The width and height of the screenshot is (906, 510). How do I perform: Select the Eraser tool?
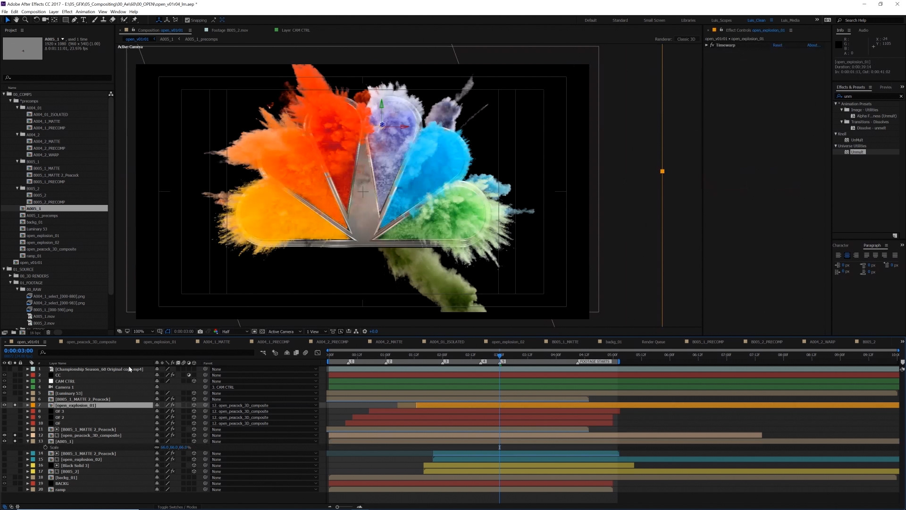click(112, 20)
